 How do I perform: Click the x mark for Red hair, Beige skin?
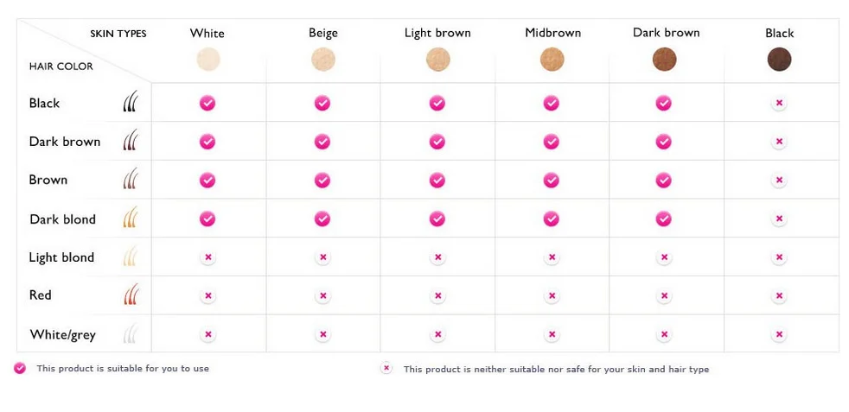click(x=322, y=295)
